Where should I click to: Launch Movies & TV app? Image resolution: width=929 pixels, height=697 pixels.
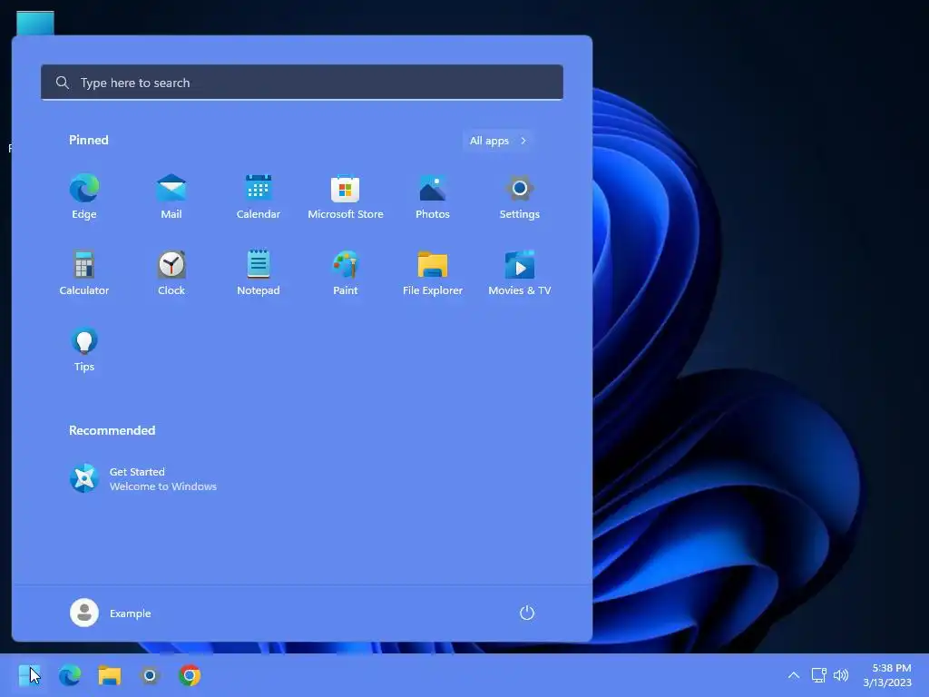coord(520,272)
